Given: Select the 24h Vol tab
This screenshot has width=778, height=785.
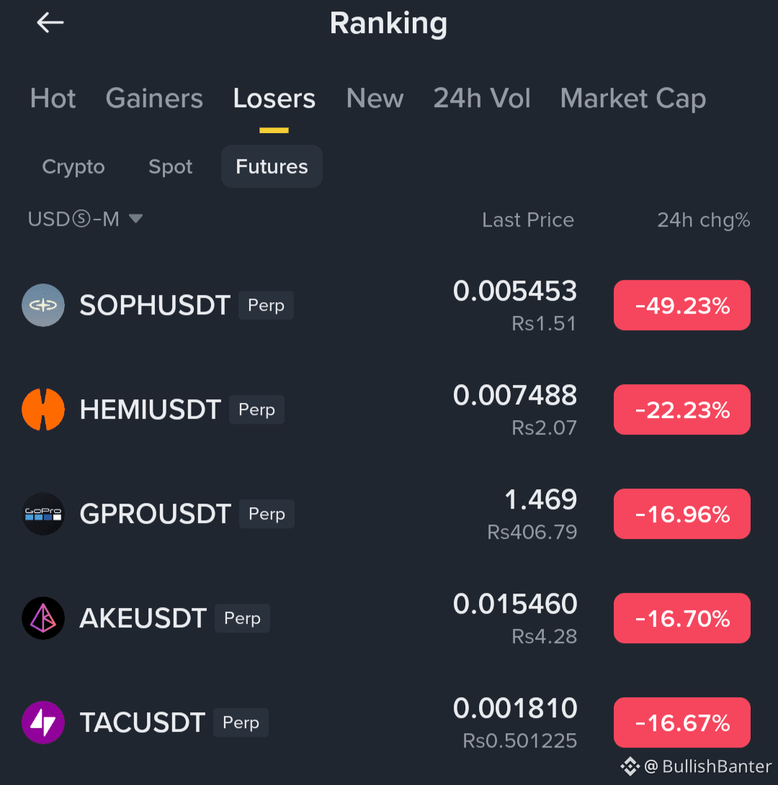Looking at the screenshot, I should (482, 98).
